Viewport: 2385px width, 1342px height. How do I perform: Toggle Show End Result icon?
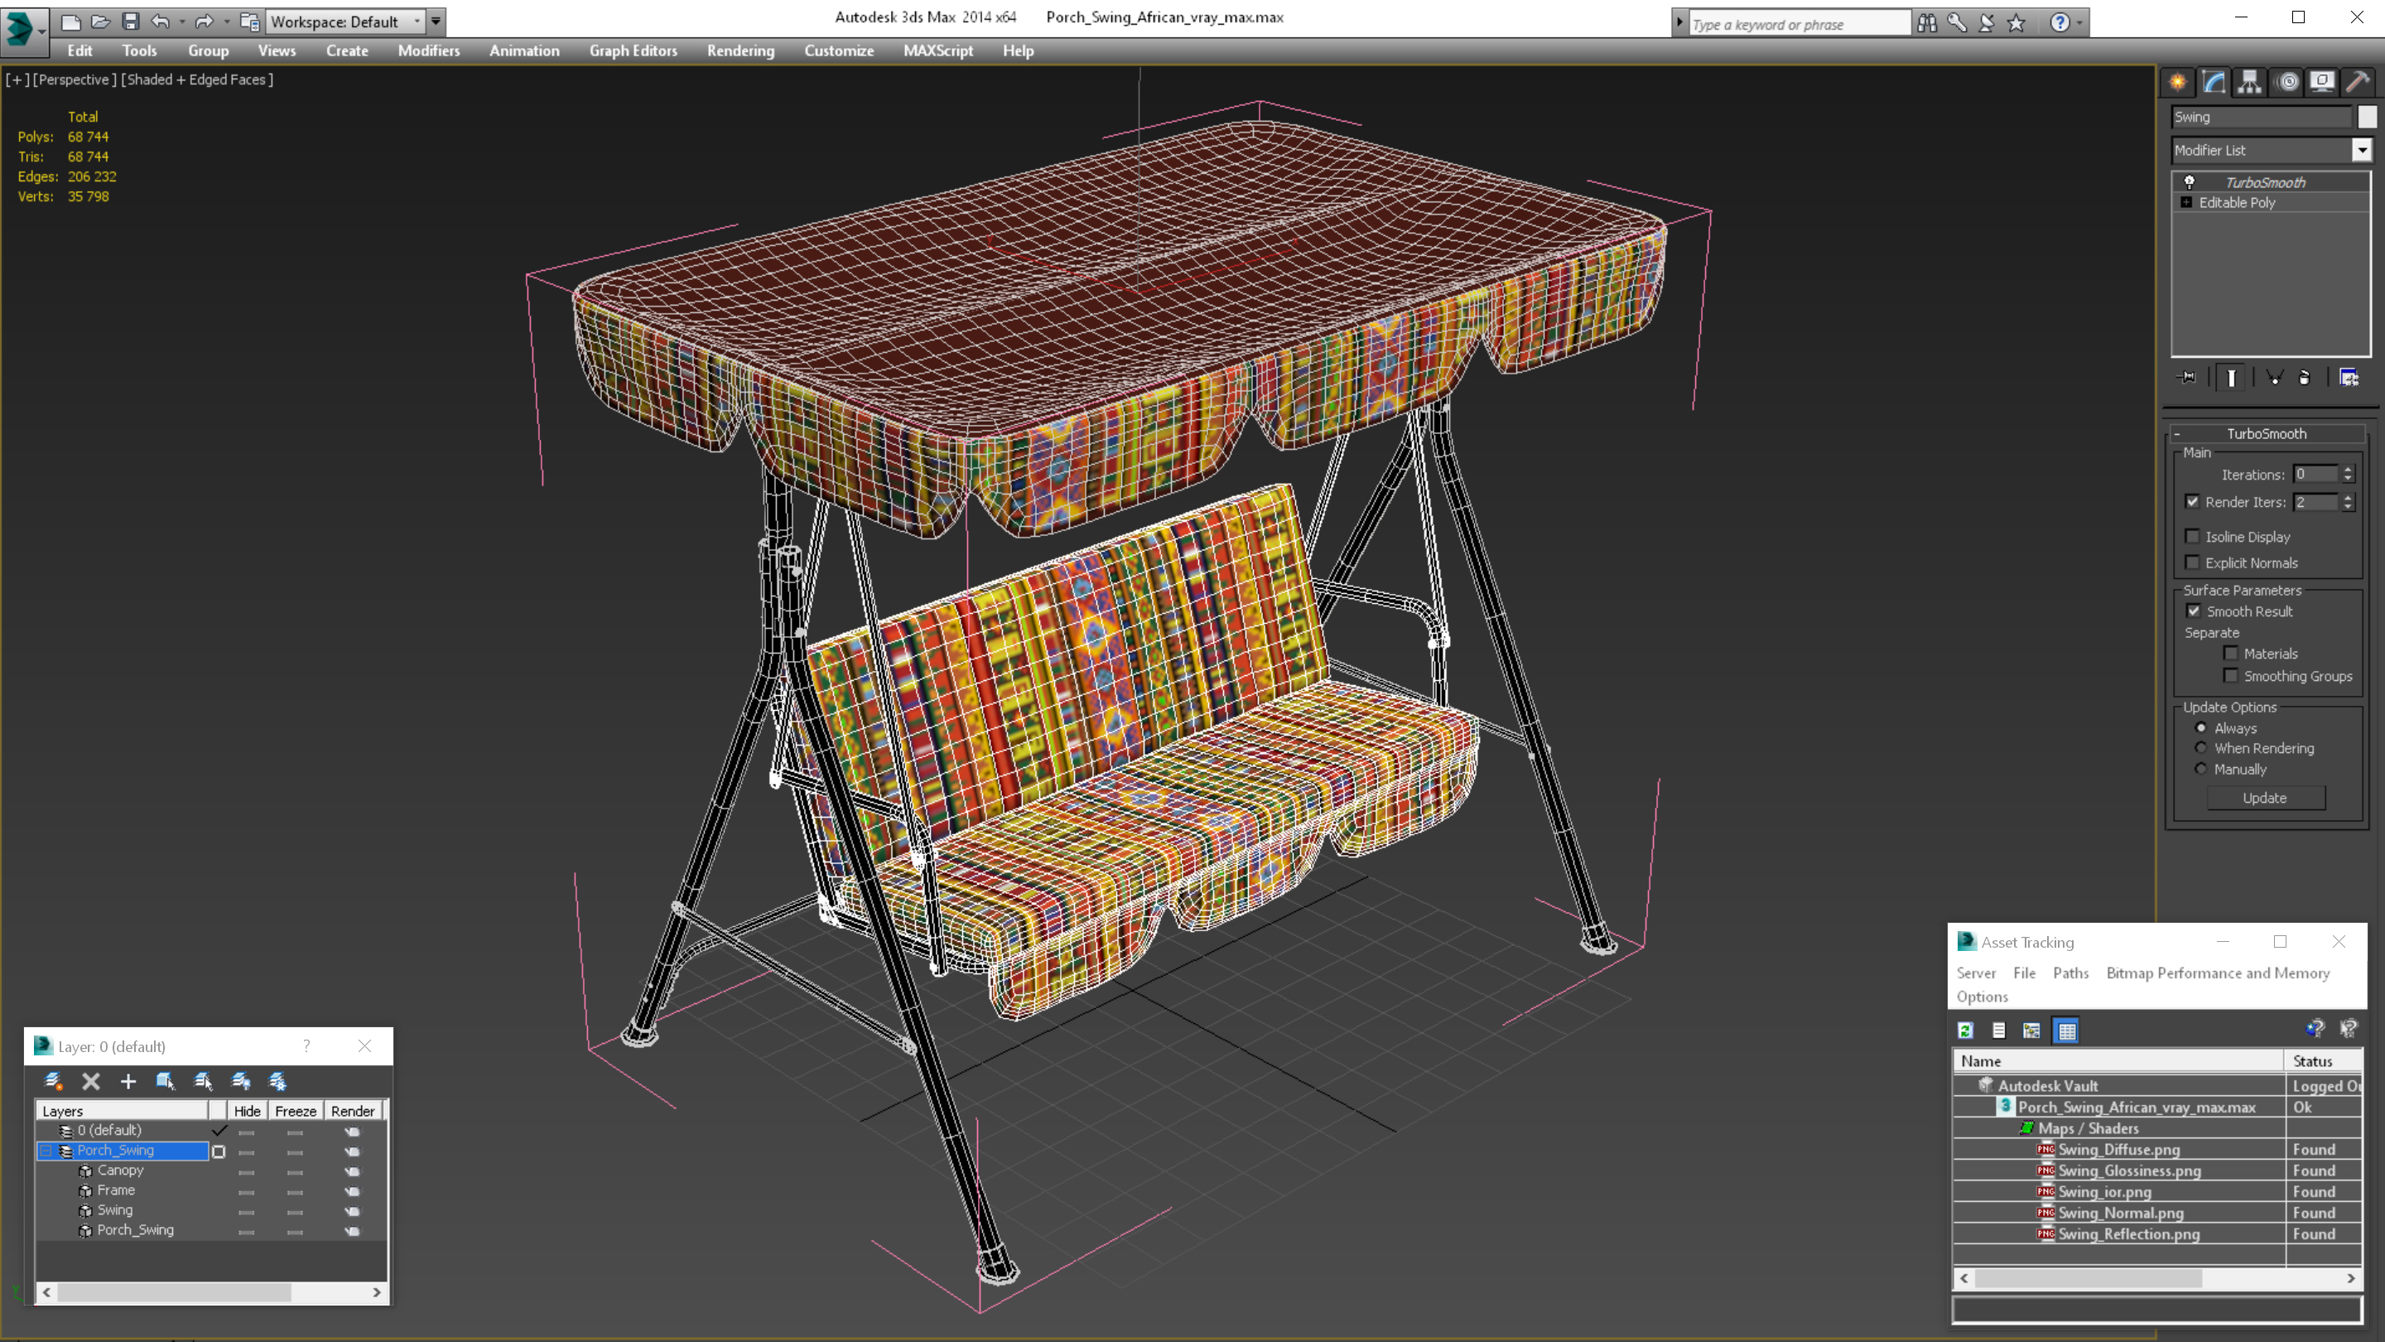tap(2231, 377)
